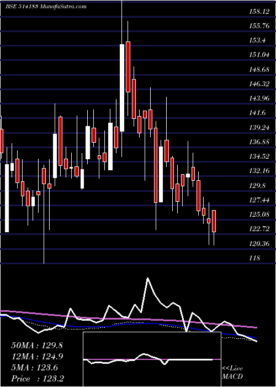Select the 158.12 price axis label
The image size is (276, 387).
[259, 12]
